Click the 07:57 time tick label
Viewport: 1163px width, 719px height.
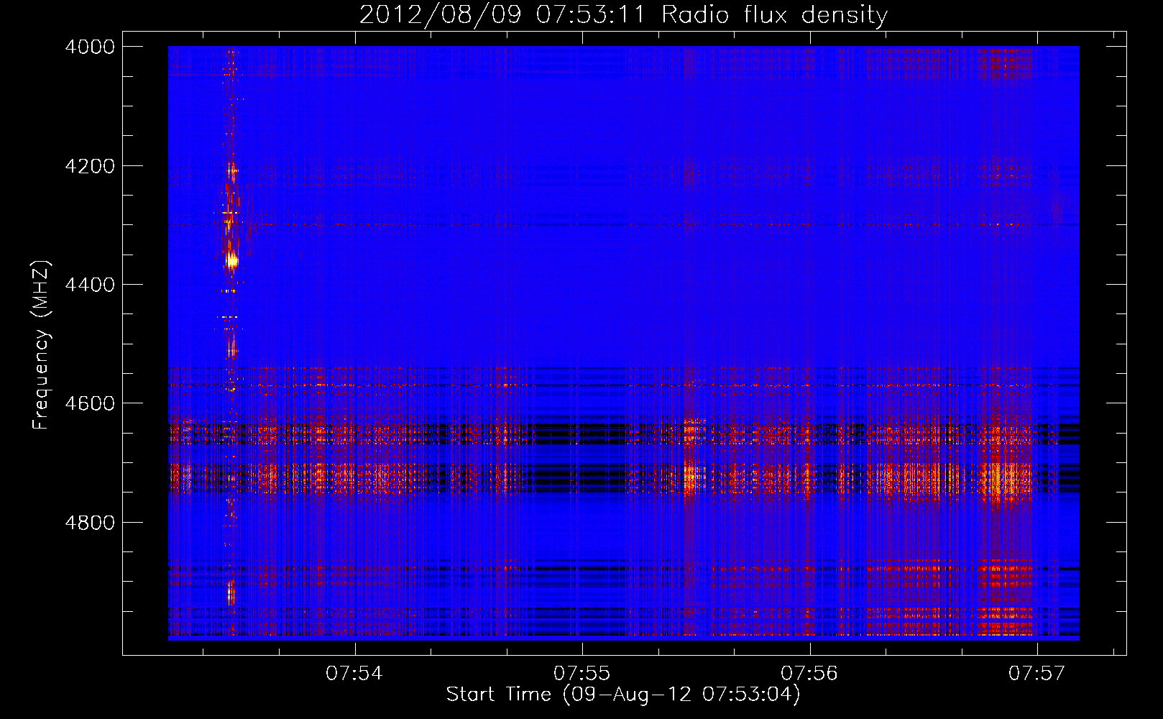[x=1037, y=673]
